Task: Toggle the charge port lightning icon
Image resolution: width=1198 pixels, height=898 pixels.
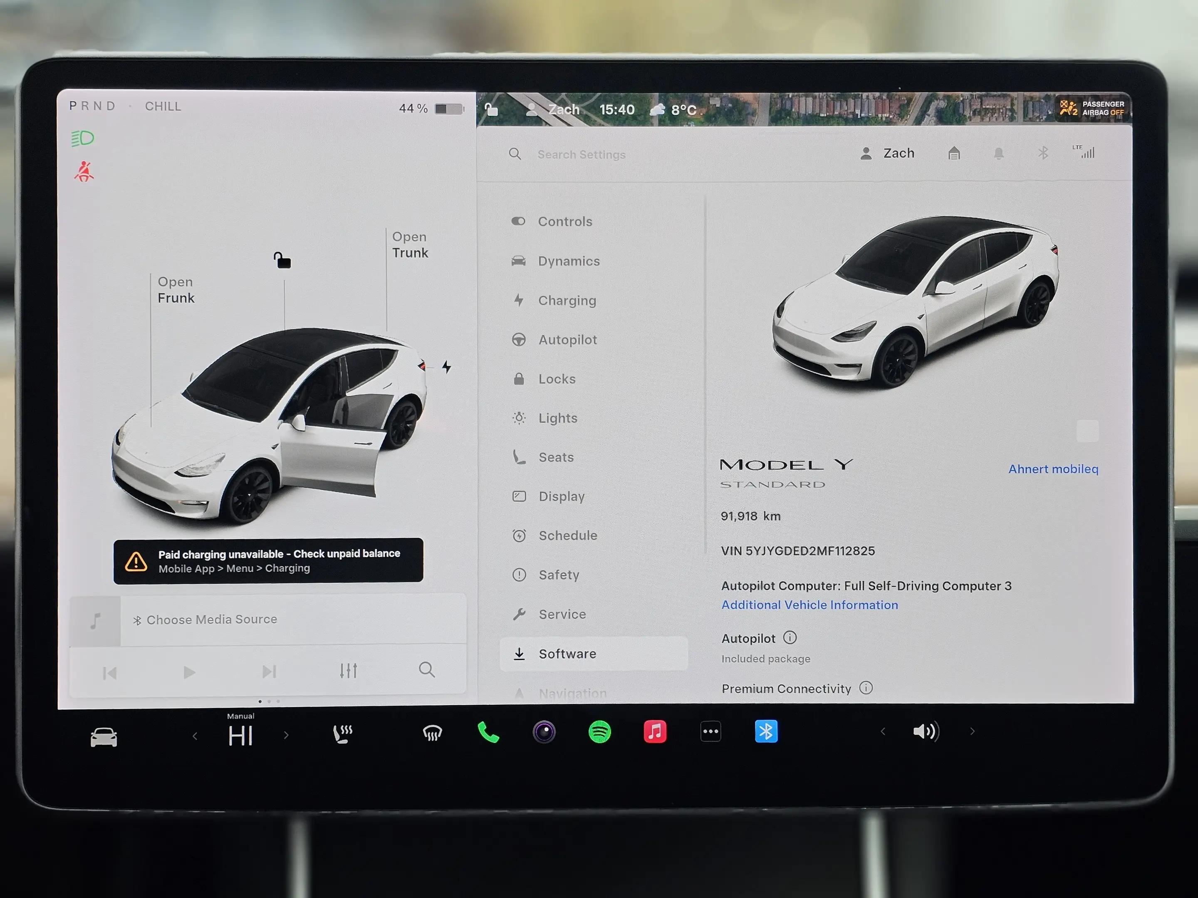Action: coord(446,367)
